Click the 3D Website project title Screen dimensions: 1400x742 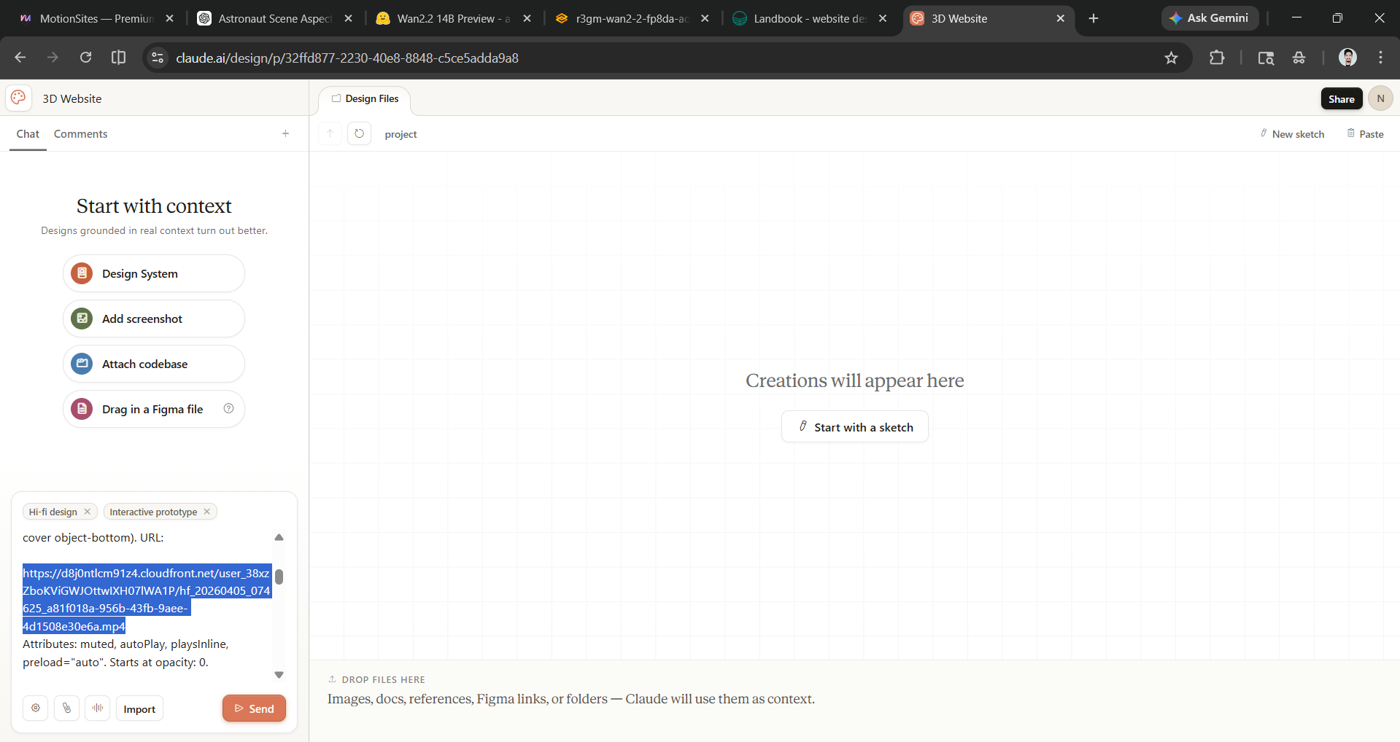(x=71, y=99)
